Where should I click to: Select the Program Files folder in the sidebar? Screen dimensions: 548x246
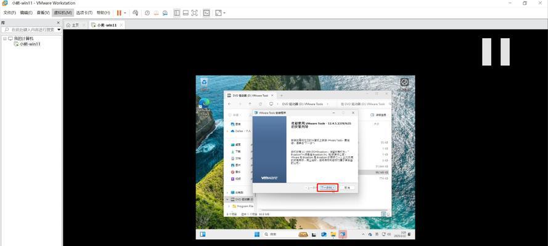[242, 206]
